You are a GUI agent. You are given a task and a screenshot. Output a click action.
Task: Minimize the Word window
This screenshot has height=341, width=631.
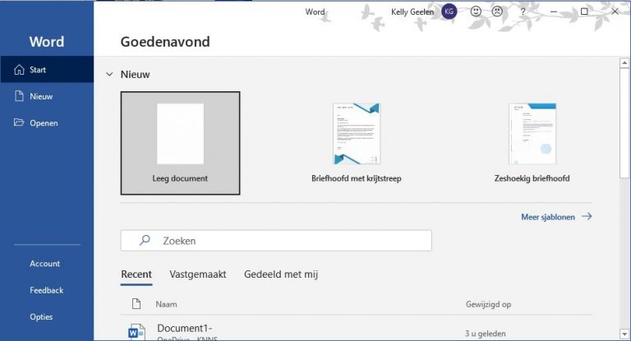pyautogui.click(x=554, y=12)
